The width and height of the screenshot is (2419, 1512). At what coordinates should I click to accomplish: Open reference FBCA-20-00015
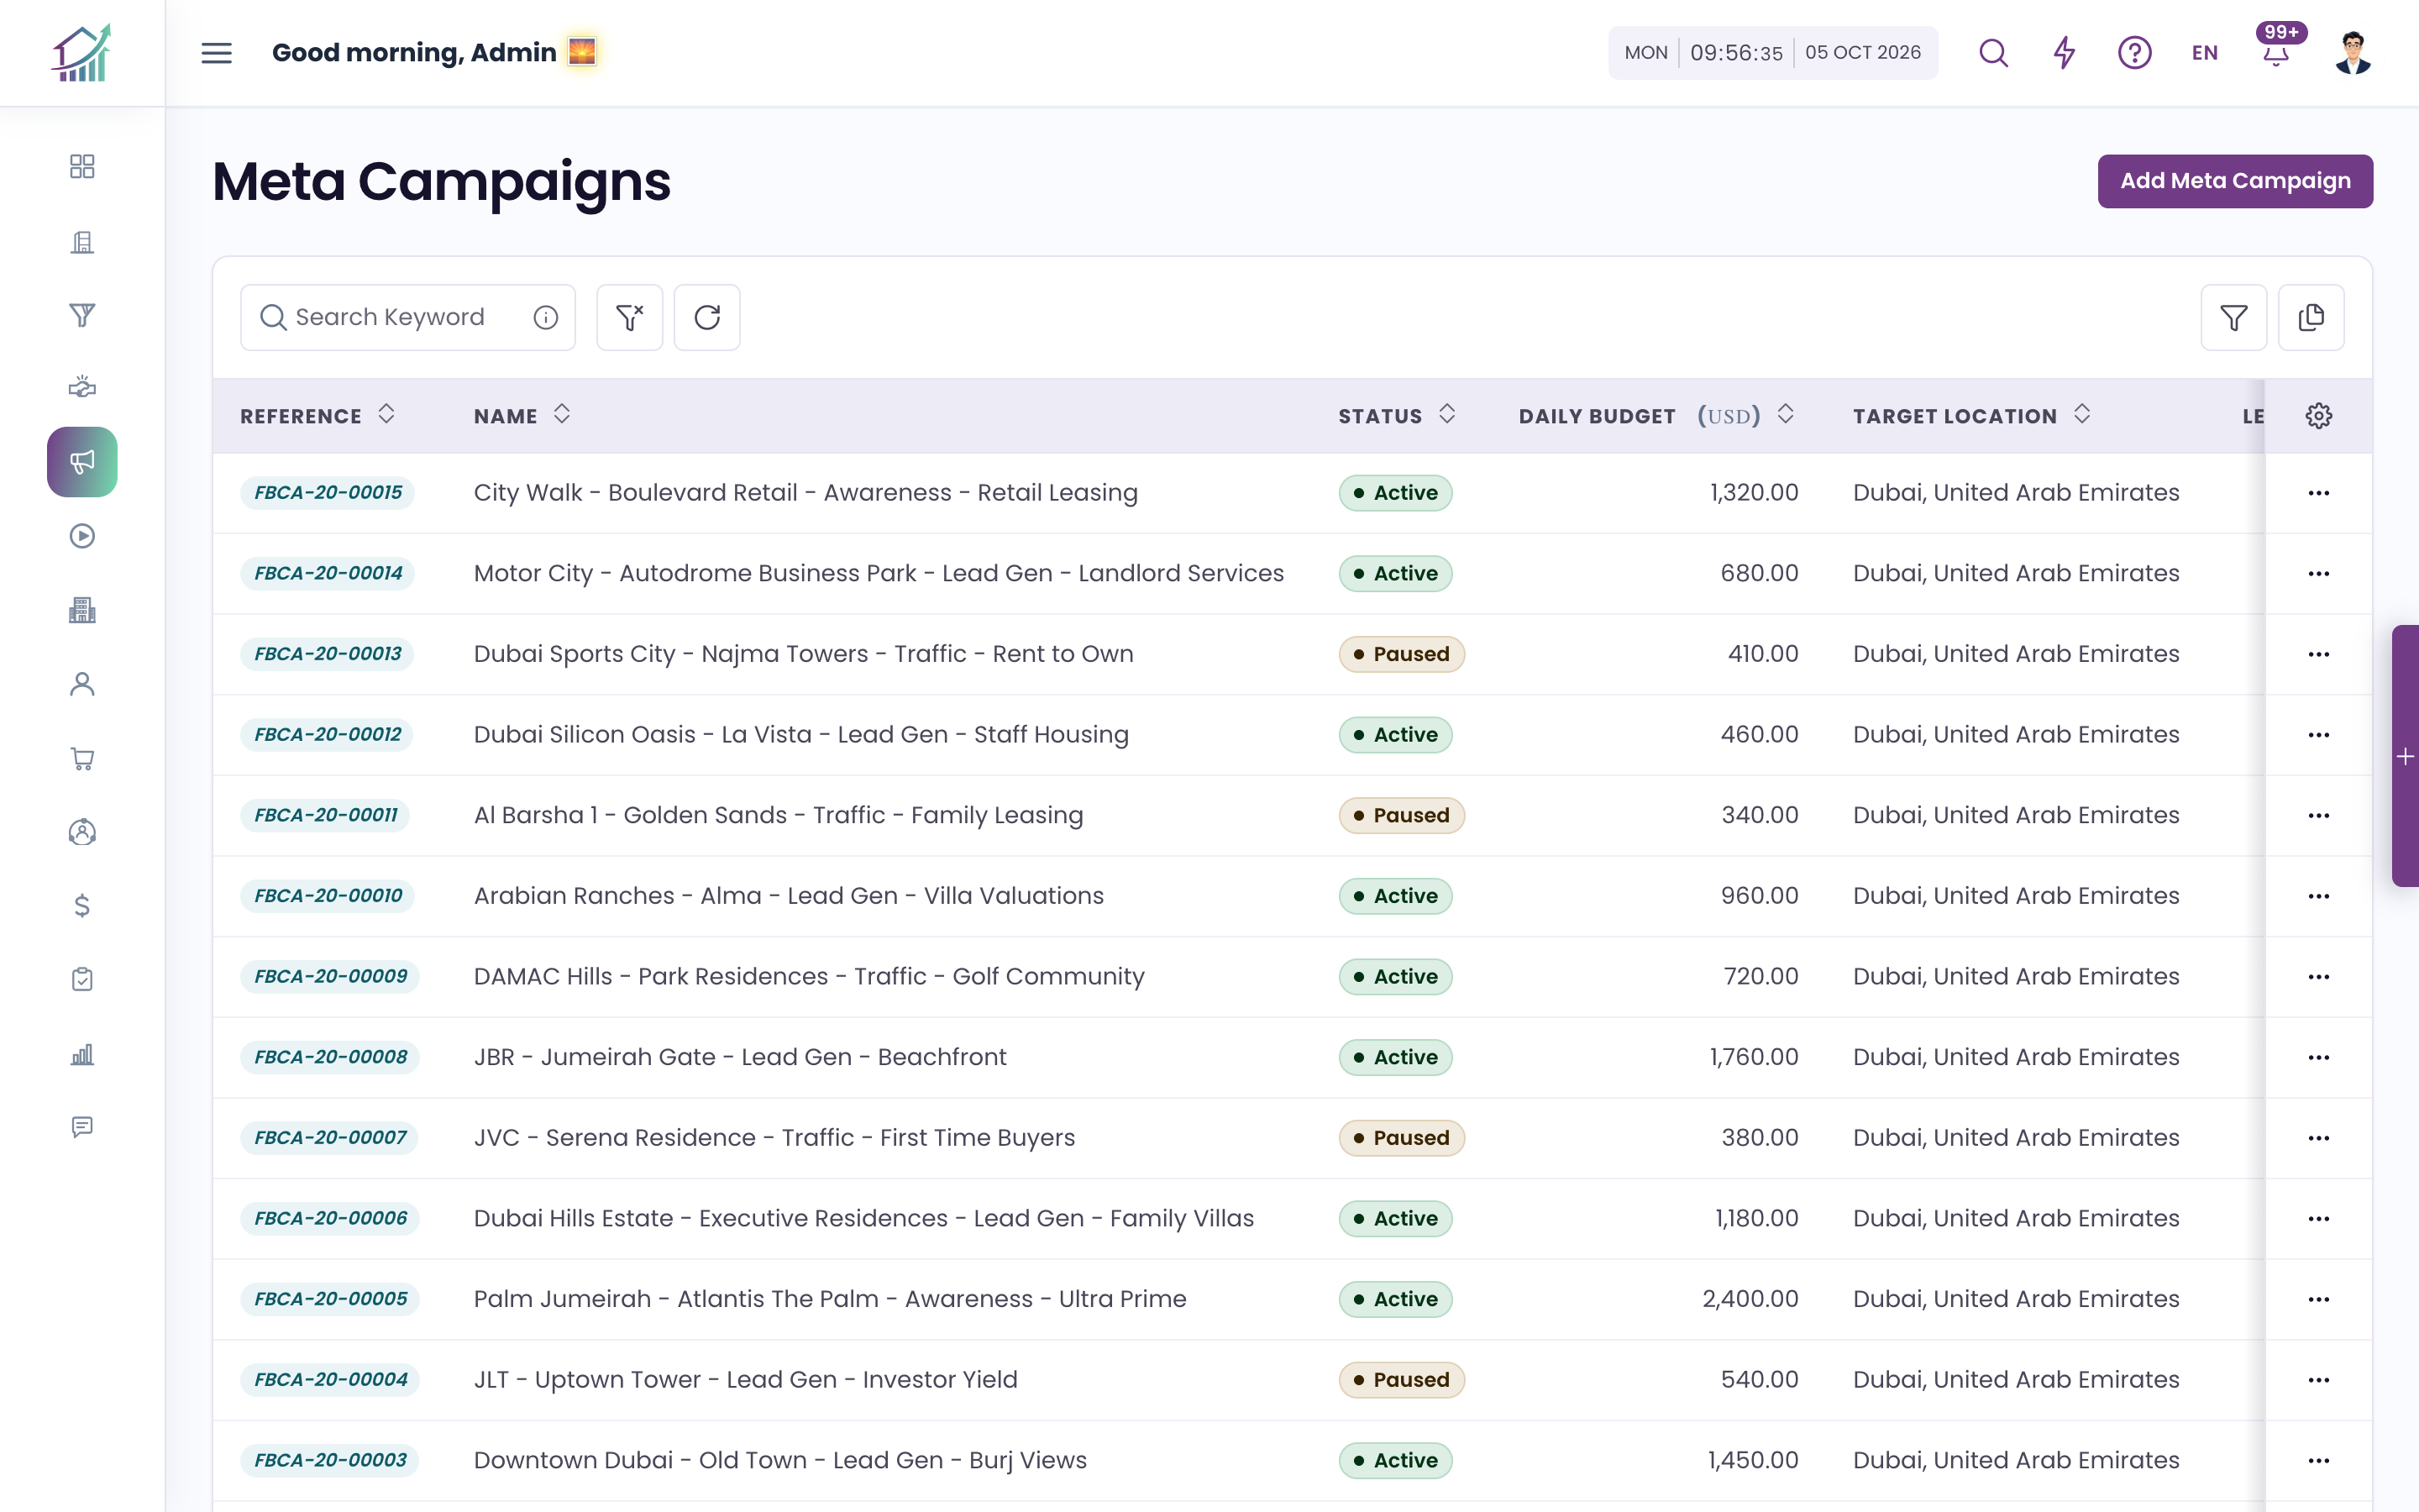click(x=328, y=493)
